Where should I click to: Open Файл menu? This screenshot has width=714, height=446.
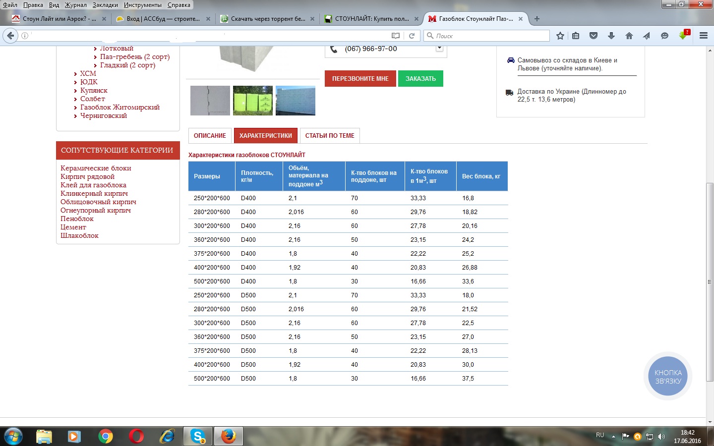pyautogui.click(x=10, y=5)
